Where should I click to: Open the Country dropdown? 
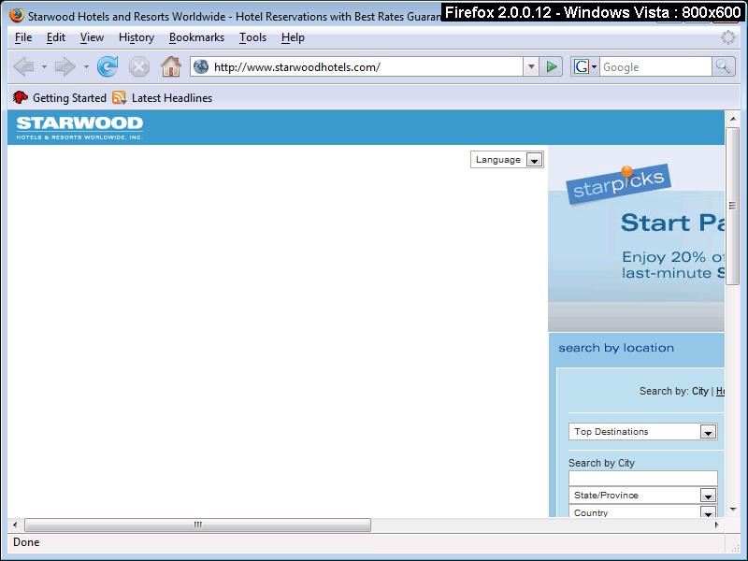pos(642,511)
